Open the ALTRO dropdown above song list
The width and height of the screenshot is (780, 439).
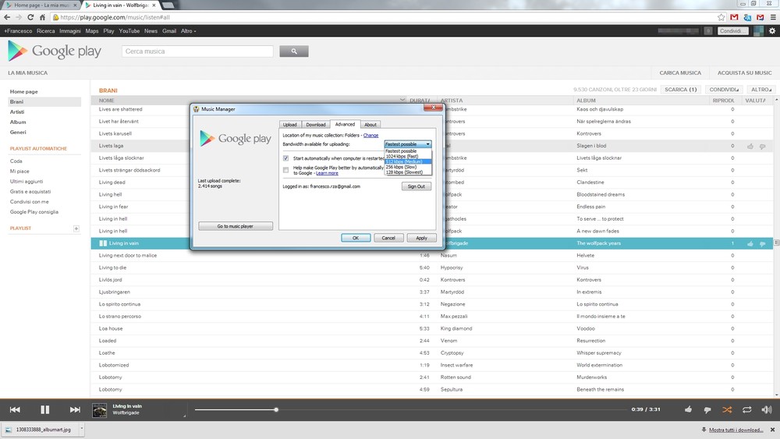click(x=761, y=90)
